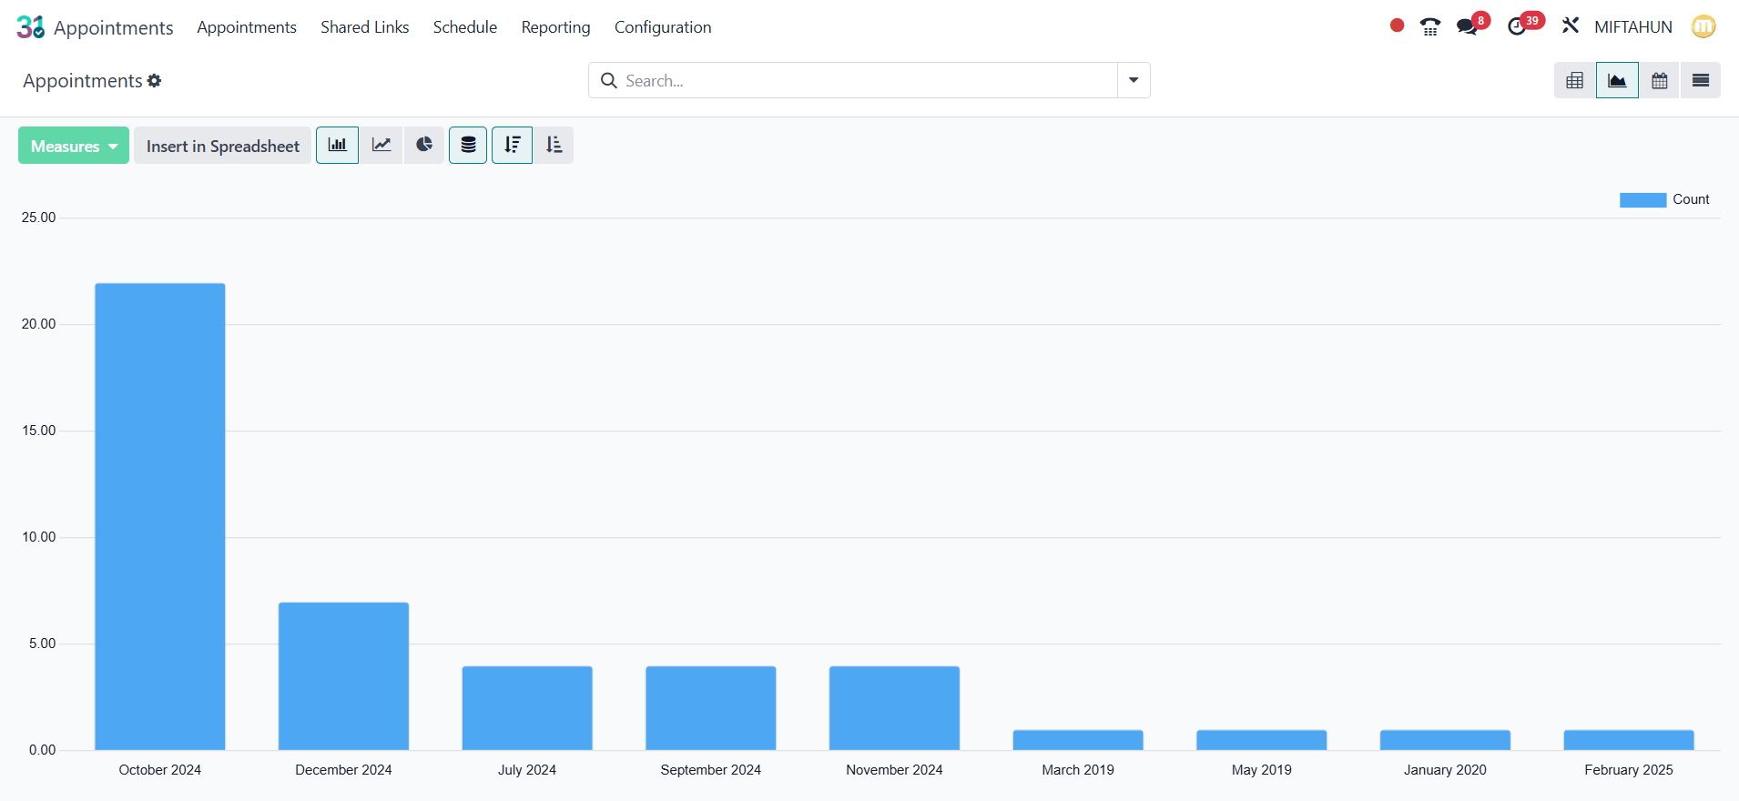The height and width of the screenshot is (801, 1739).
Task: Open the Schedule menu
Action: [465, 27]
